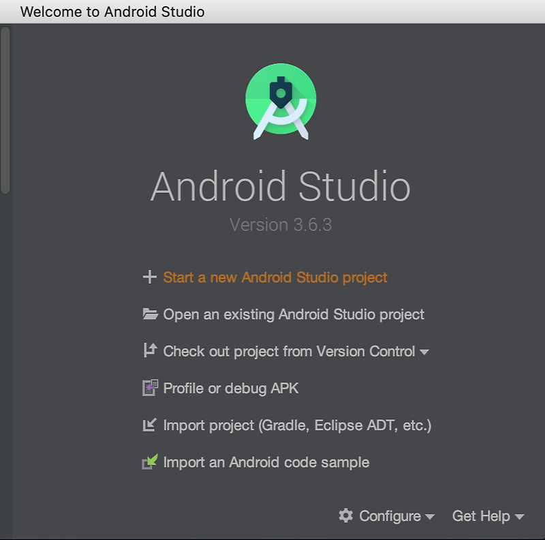
Task: Open the Get Help menu
Action: [488, 516]
